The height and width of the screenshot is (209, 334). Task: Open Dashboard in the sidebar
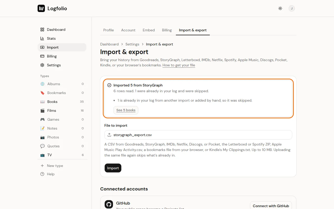(56, 30)
